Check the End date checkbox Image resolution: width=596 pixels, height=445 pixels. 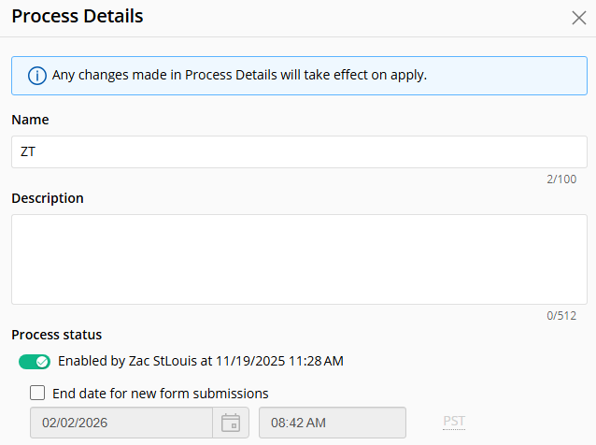point(37,393)
